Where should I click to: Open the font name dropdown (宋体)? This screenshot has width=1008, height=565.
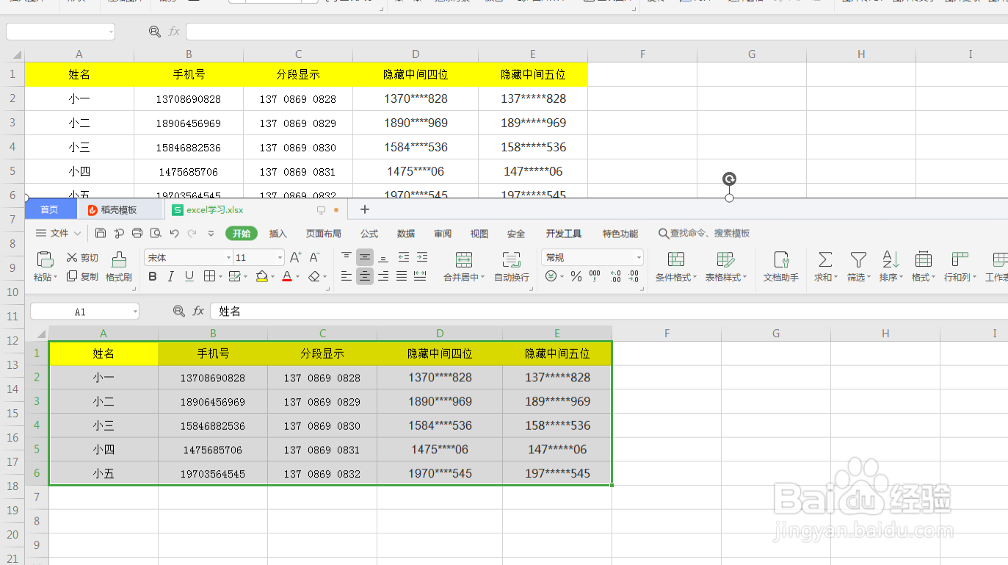tap(228, 257)
